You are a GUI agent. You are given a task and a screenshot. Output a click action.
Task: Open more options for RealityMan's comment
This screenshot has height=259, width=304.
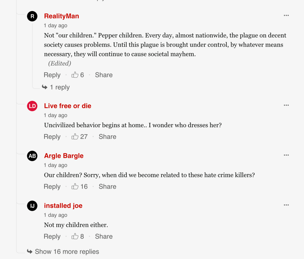pos(286,15)
